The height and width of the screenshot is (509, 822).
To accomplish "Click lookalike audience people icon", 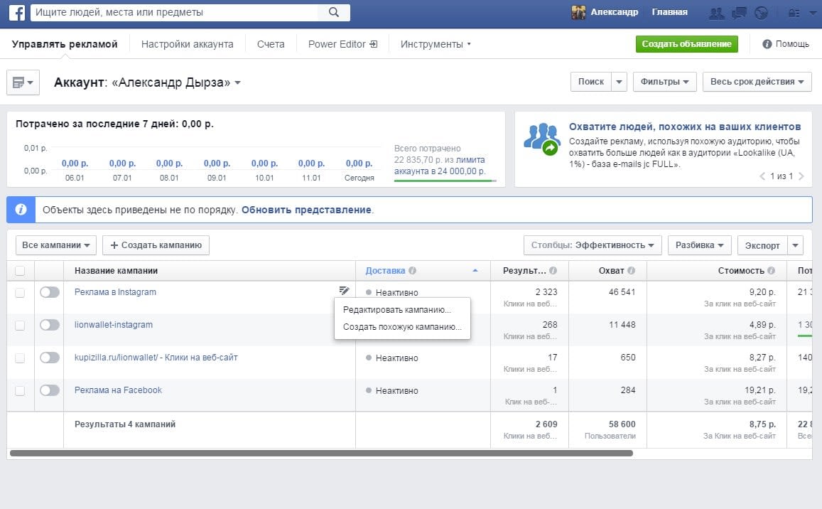I will pyautogui.click(x=542, y=139).
